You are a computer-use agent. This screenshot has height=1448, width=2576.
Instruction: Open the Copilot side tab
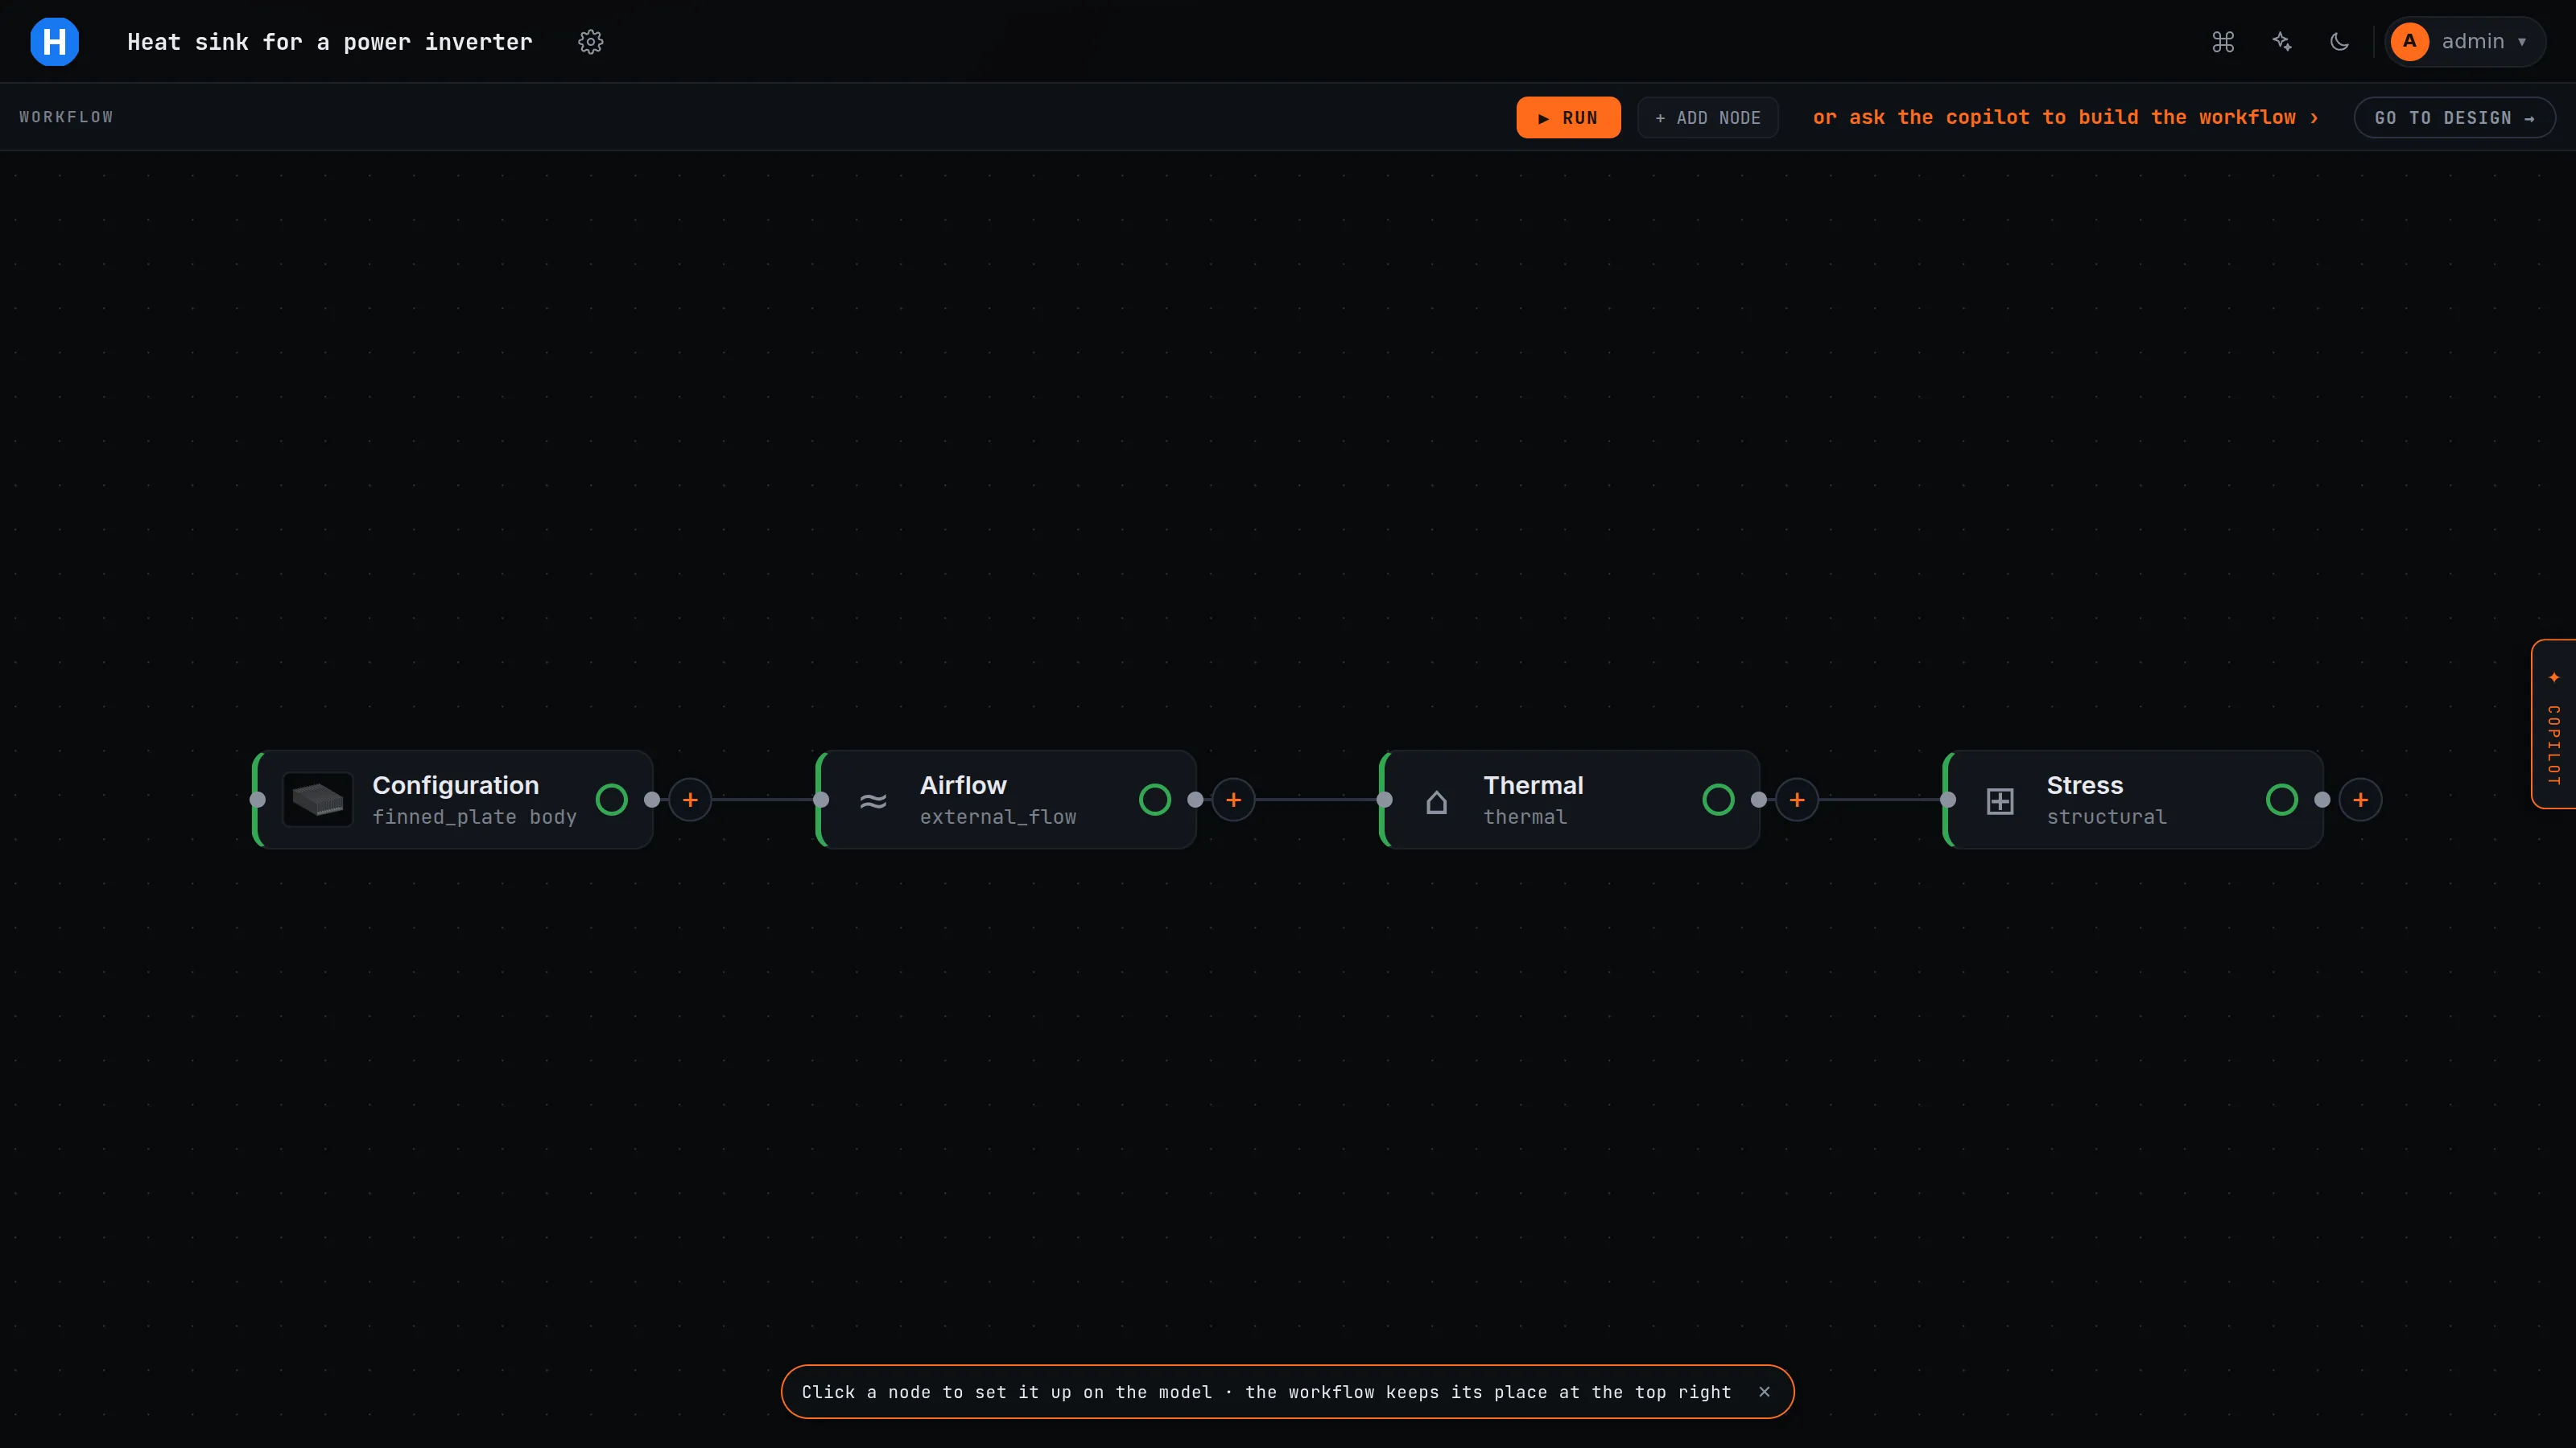[2554, 723]
